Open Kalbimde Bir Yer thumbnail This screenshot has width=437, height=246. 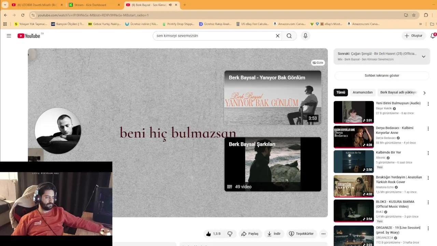pyautogui.click(x=354, y=161)
